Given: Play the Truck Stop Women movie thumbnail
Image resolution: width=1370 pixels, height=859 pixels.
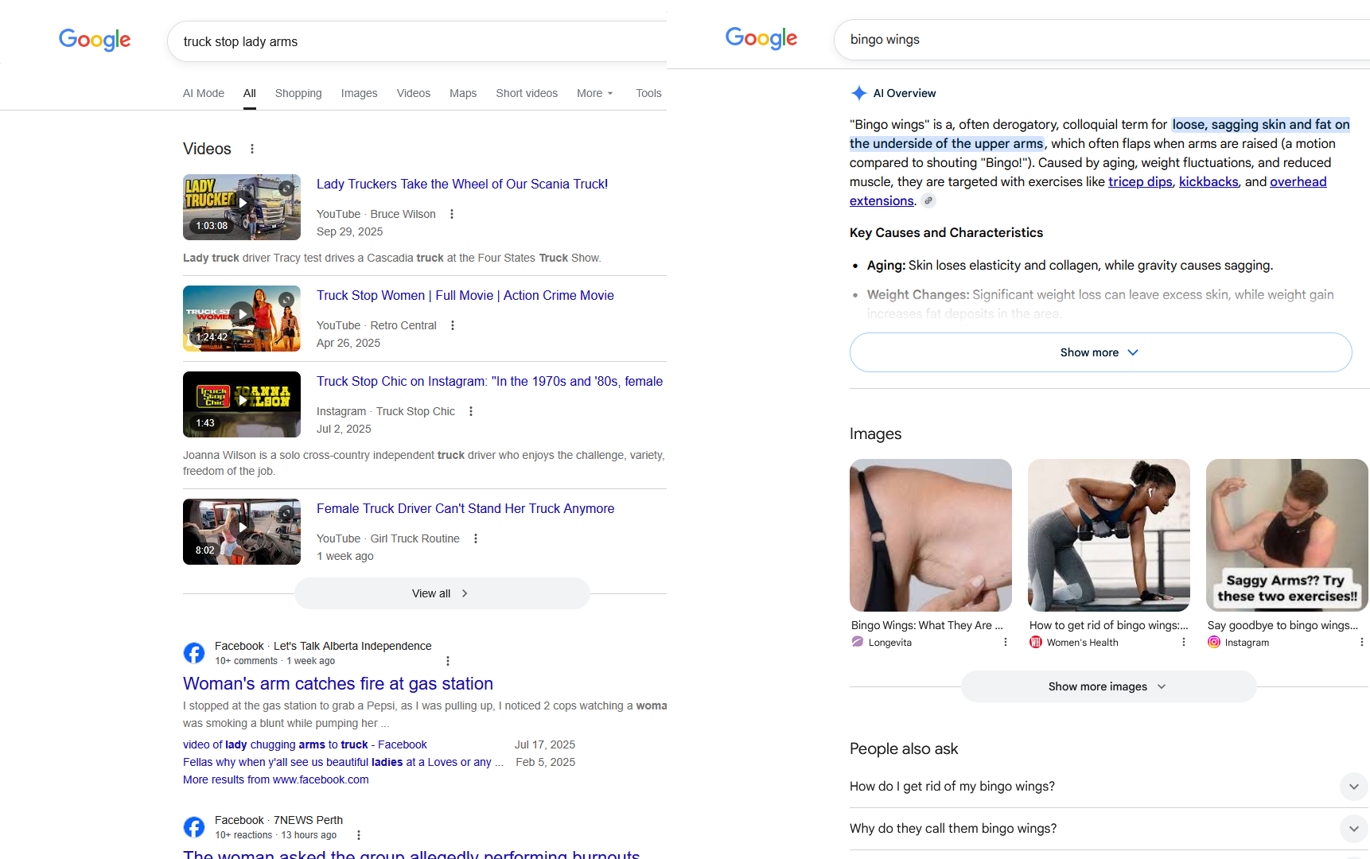Looking at the screenshot, I should 242,318.
